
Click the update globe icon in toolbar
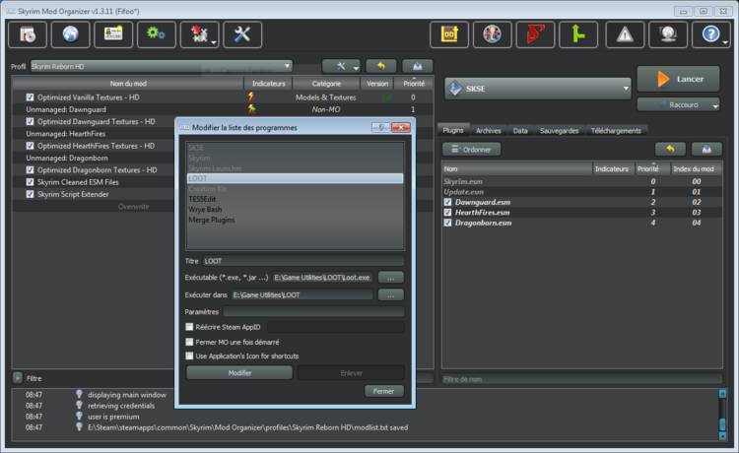point(668,34)
